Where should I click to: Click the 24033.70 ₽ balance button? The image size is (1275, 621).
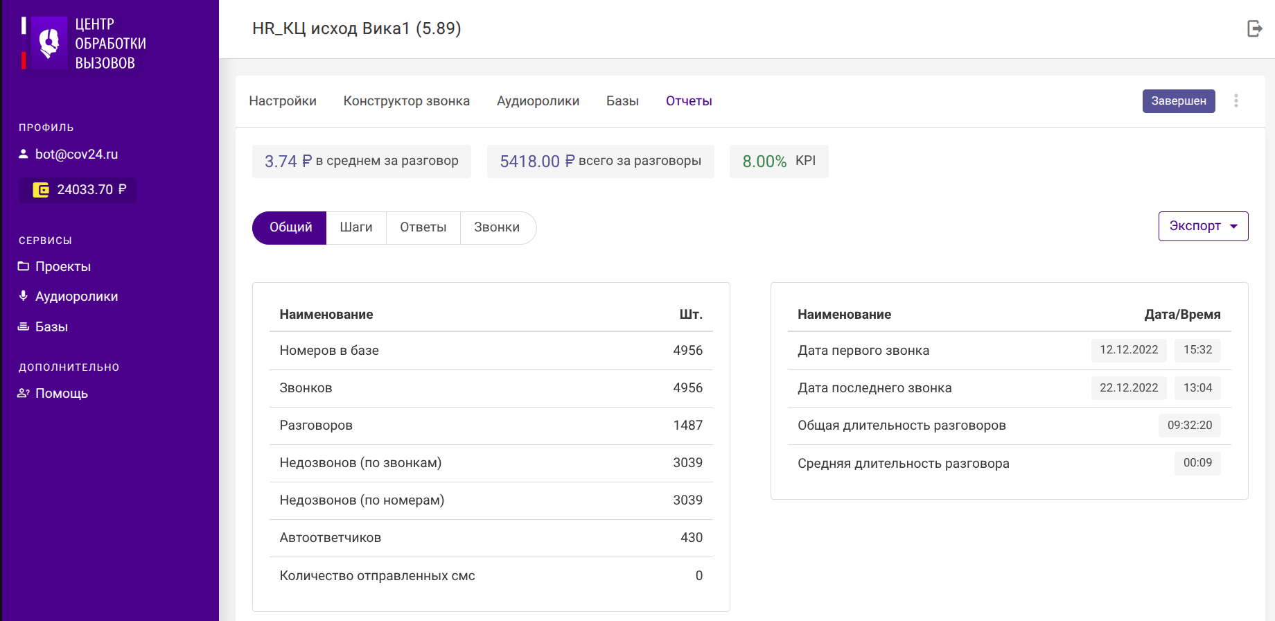point(78,190)
